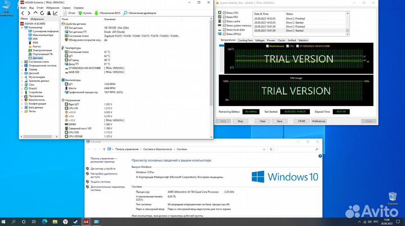Click the Stop button in stability test

point(240,121)
